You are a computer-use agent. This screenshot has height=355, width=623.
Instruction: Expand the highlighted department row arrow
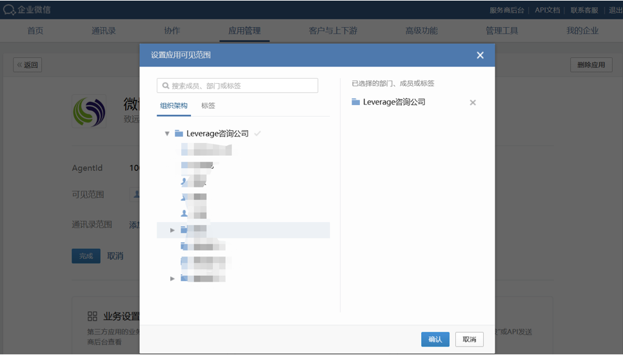172,230
